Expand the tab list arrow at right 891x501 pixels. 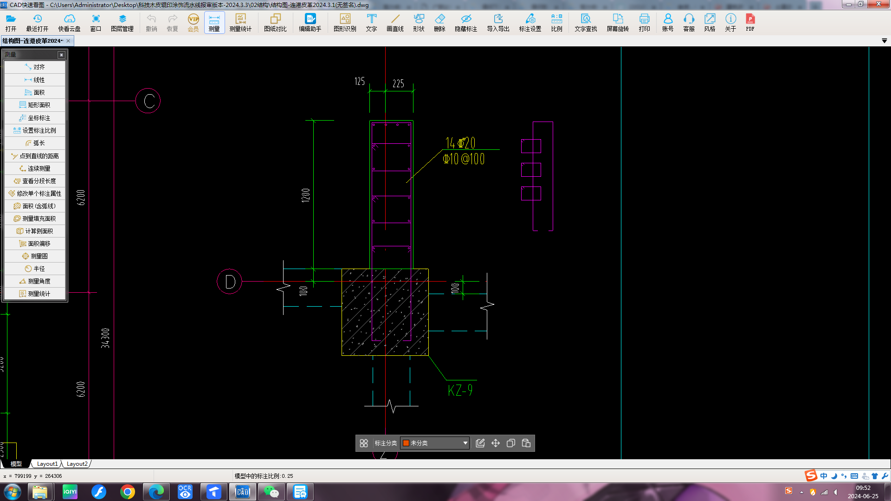[884, 41]
